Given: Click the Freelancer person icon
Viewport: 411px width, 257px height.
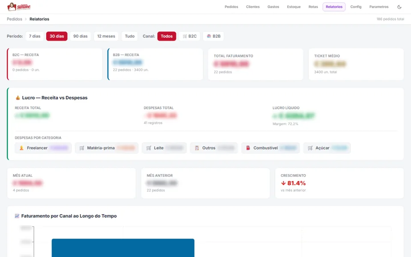Looking at the screenshot, I should pyautogui.click(x=22, y=148).
